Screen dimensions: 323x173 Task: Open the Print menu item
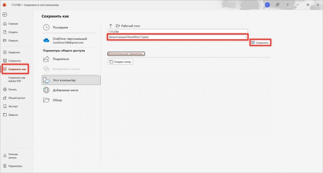(12, 89)
